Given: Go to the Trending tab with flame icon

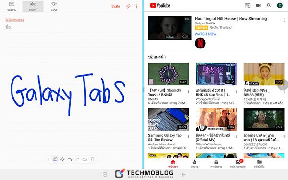Looking at the screenshot, I should pyautogui.click(x=194, y=164).
